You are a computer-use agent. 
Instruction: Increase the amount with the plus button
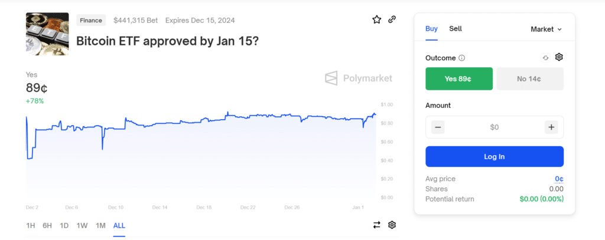551,127
